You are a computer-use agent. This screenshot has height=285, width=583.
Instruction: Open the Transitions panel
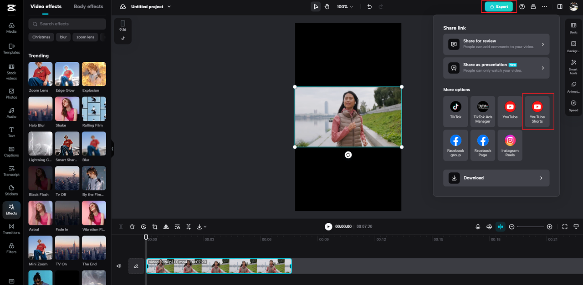point(11,230)
